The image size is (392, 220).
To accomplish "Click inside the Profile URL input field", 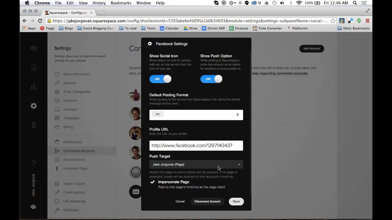I will click(196, 145).
